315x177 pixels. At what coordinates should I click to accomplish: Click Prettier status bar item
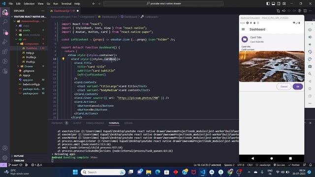[294, 165]
